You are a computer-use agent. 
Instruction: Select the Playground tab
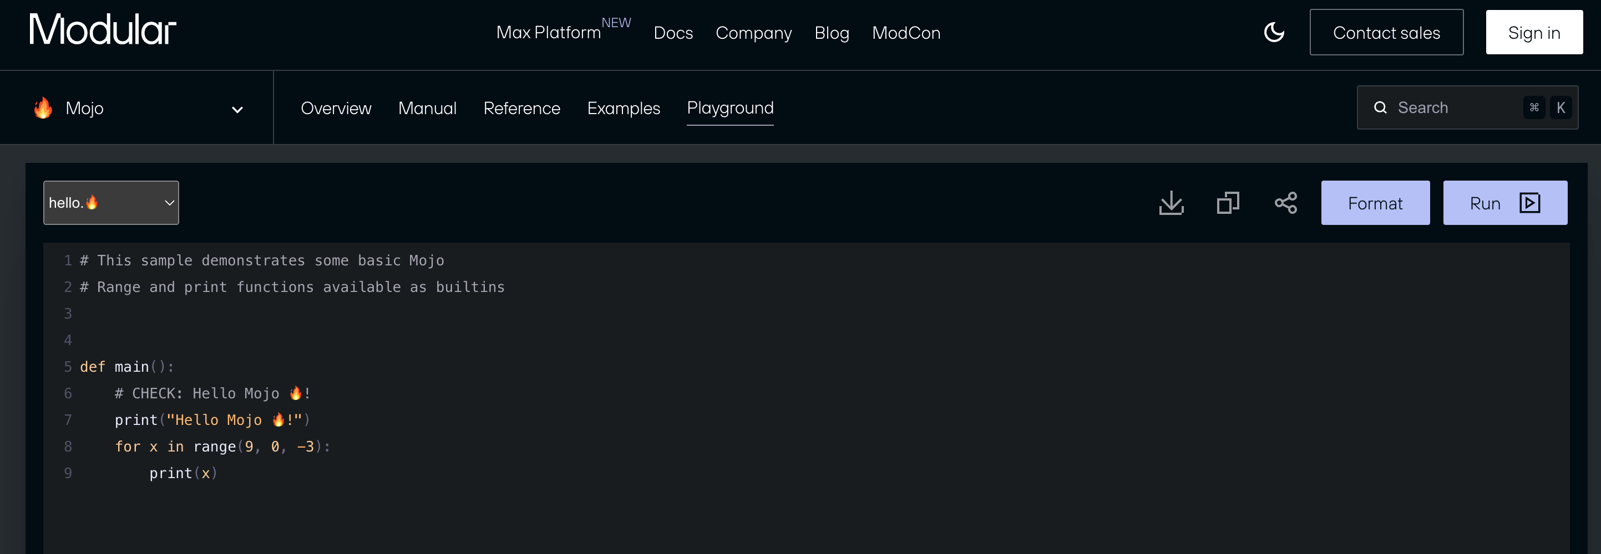coord(730,109)
